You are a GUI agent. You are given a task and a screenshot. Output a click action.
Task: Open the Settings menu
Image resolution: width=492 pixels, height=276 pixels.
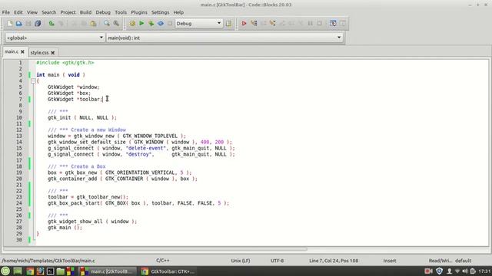(x=160, y=12)
